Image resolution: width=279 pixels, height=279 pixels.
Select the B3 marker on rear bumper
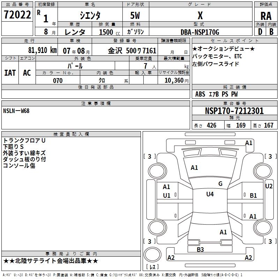click(x=200, y=249)
